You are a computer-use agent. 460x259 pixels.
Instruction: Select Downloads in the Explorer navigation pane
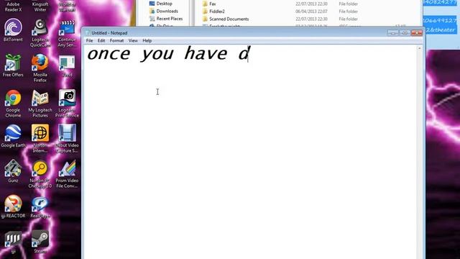click(164, 12)
